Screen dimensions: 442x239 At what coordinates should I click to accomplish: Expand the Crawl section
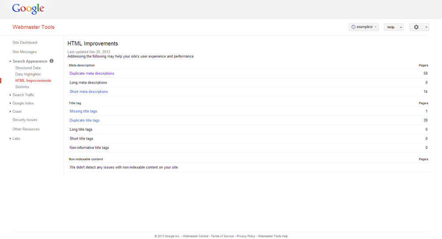[x=10, y=111]
